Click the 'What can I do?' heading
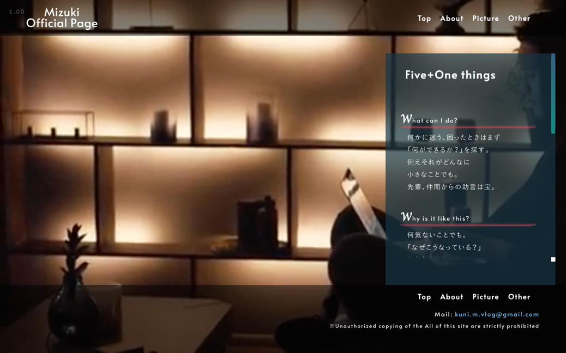 tap(429, 119)
